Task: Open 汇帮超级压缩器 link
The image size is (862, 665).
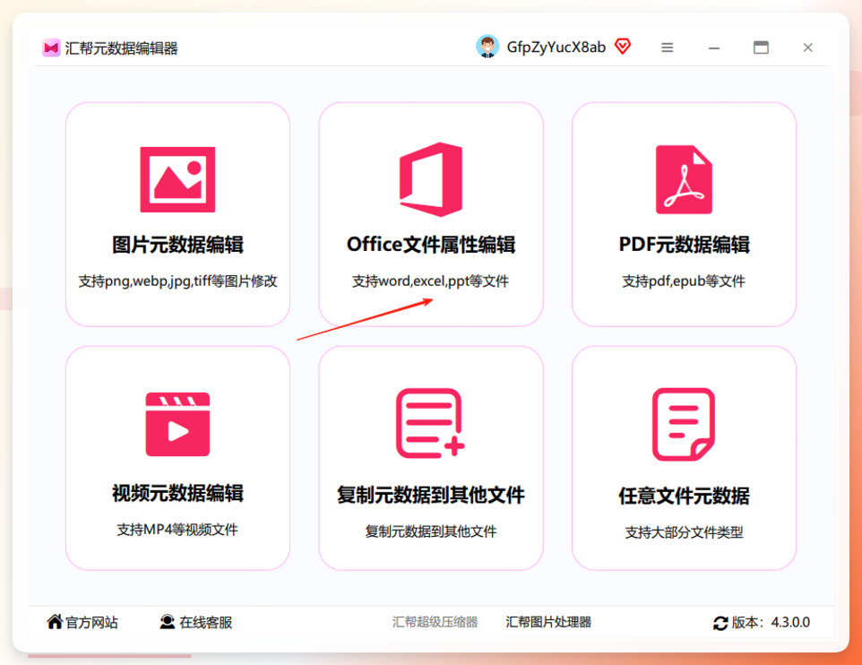Action: click(x=435, y=622)
